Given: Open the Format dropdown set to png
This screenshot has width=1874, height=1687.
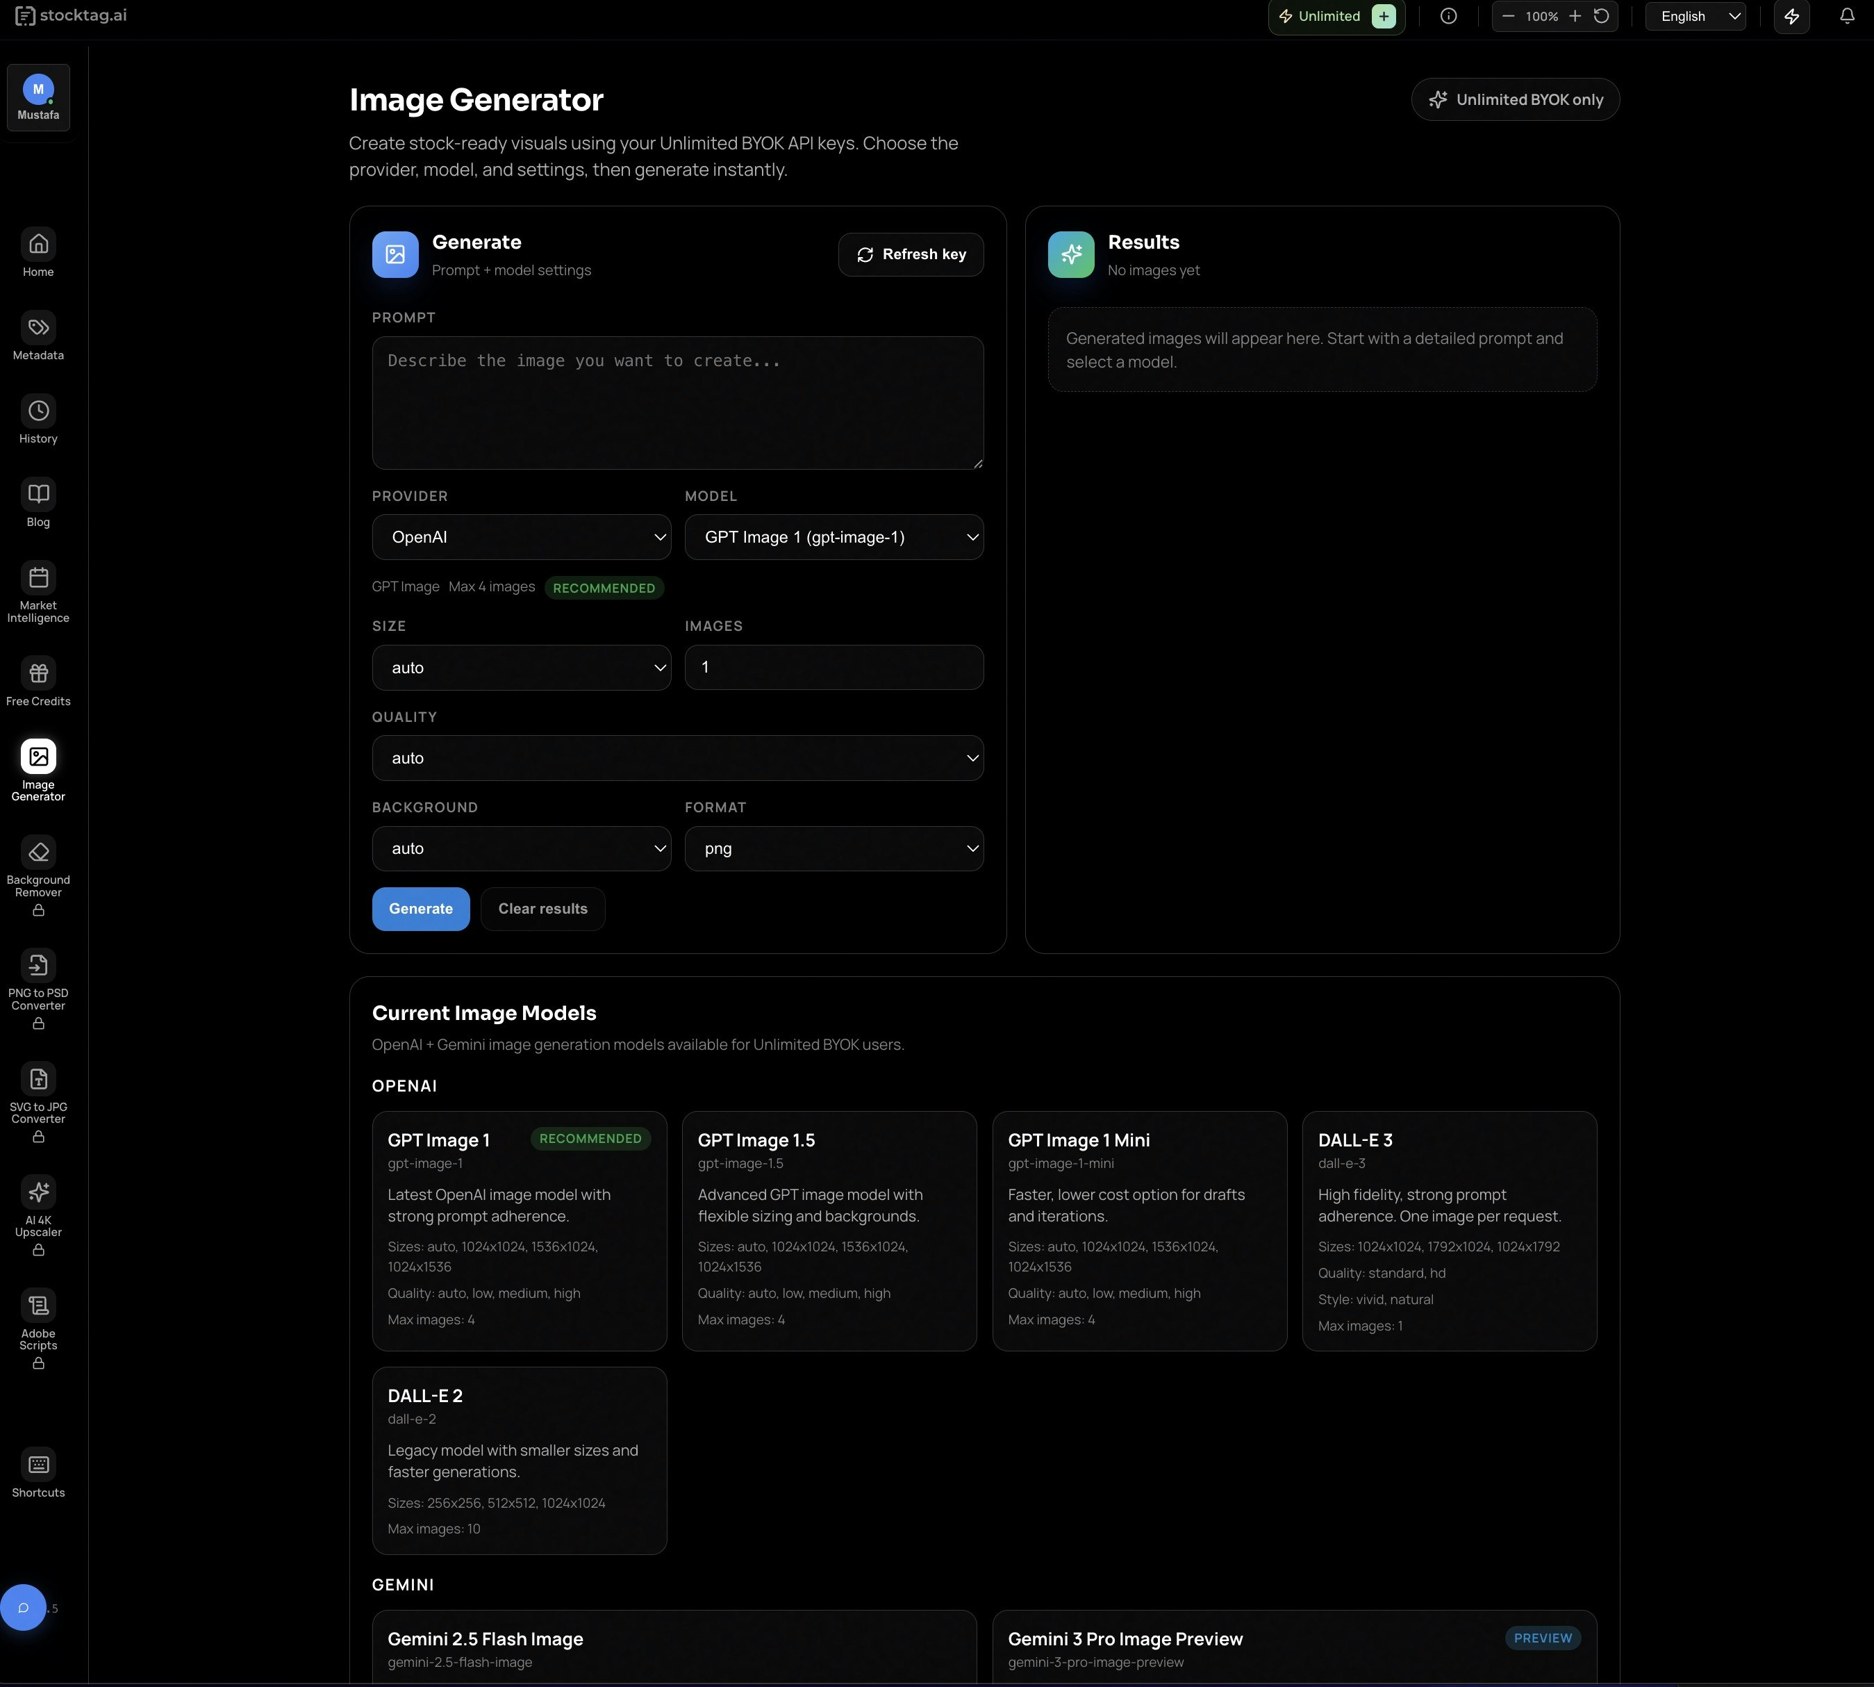Looking at the screenshot, I should (834, 847).
